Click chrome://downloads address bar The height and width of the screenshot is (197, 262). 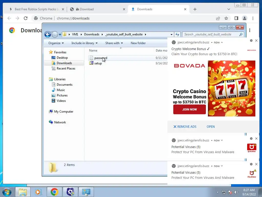point(73,18)
